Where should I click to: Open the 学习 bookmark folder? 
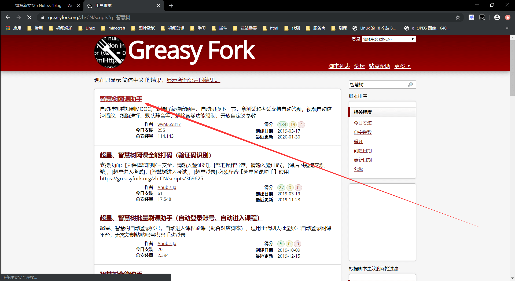point(198,28)
